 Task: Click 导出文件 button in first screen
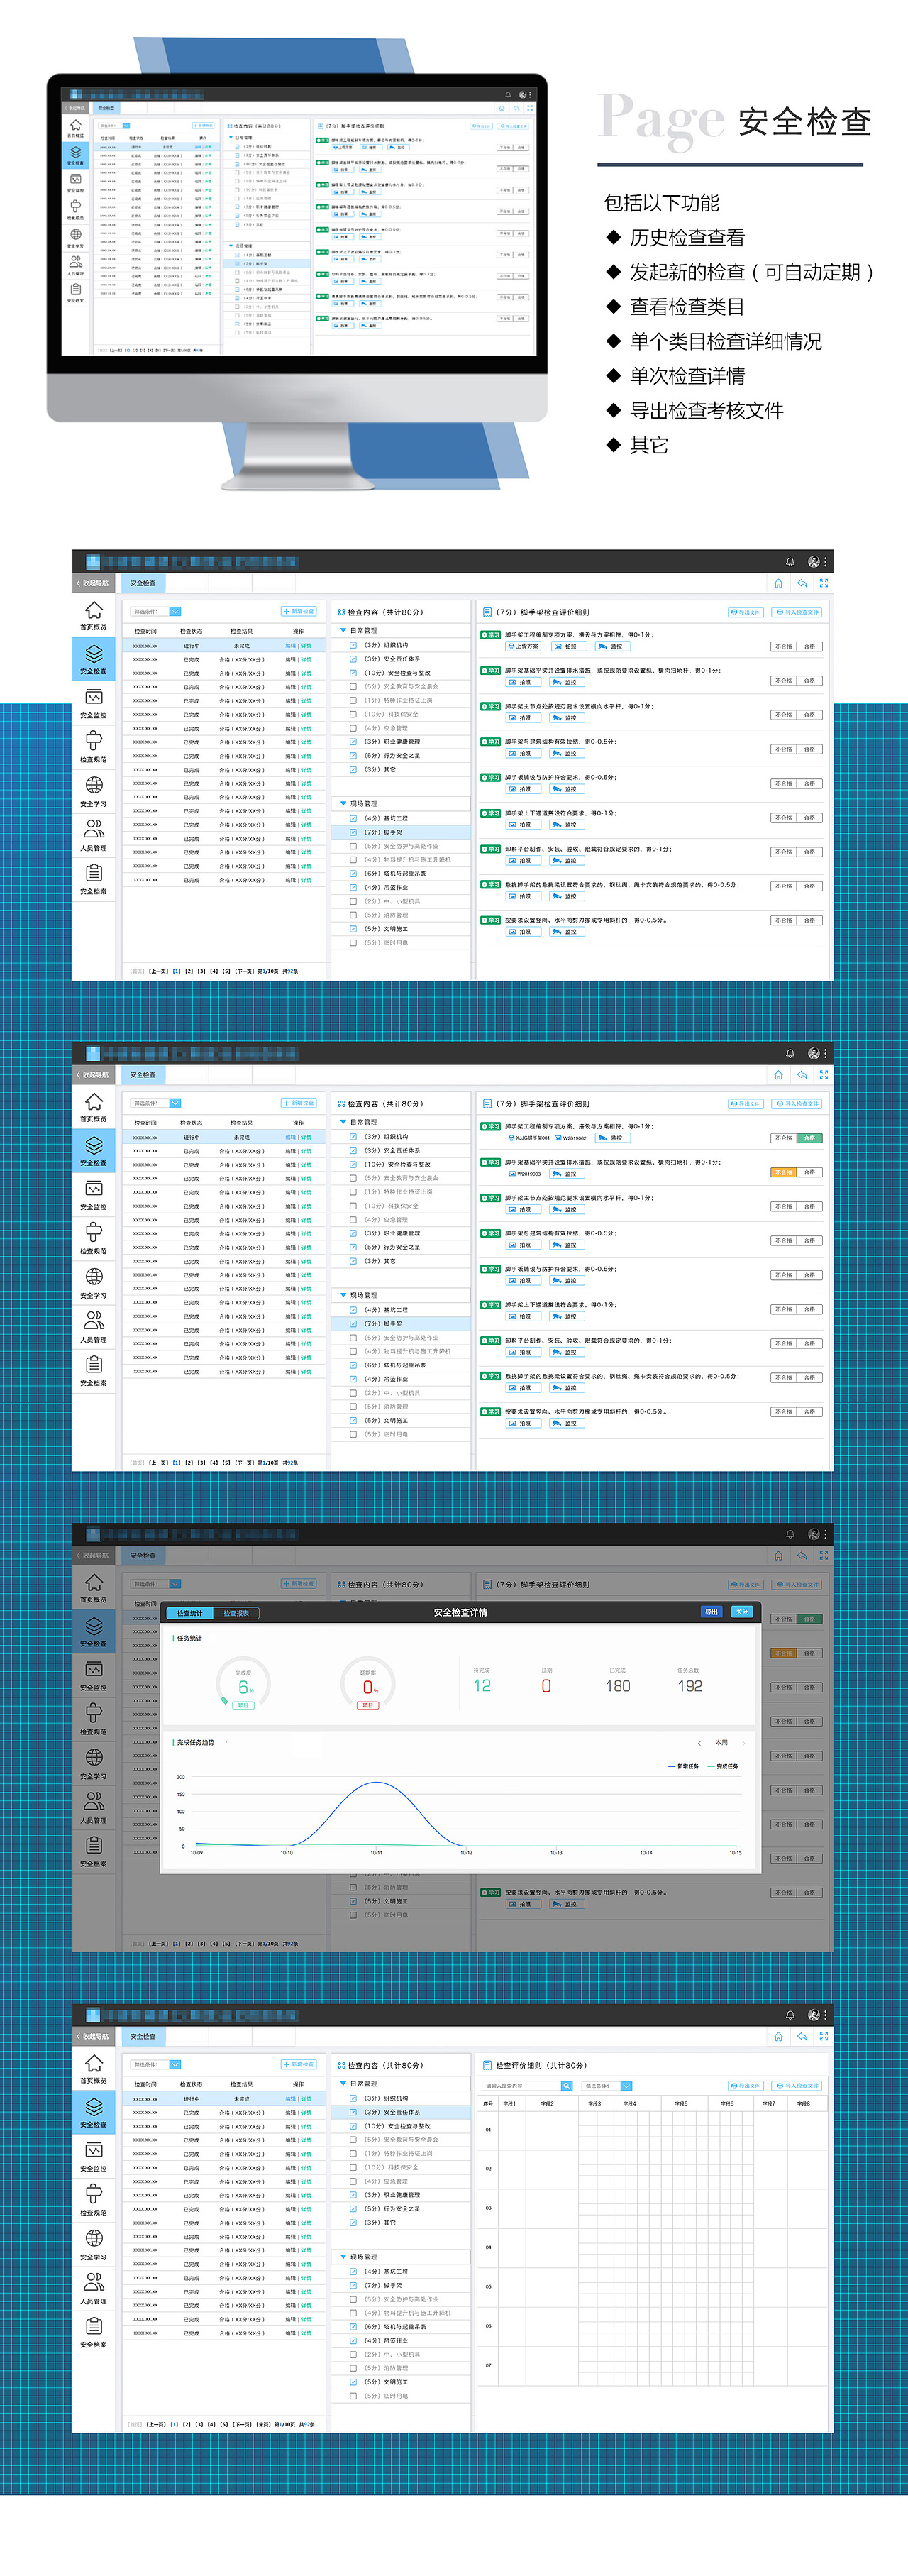745,612
